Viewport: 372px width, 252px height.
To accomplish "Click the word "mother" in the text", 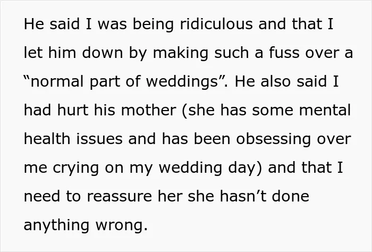I will click(149, 110).
